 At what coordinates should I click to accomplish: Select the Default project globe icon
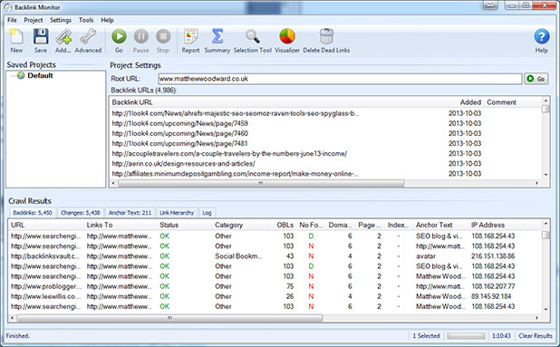tap(21, 75)
